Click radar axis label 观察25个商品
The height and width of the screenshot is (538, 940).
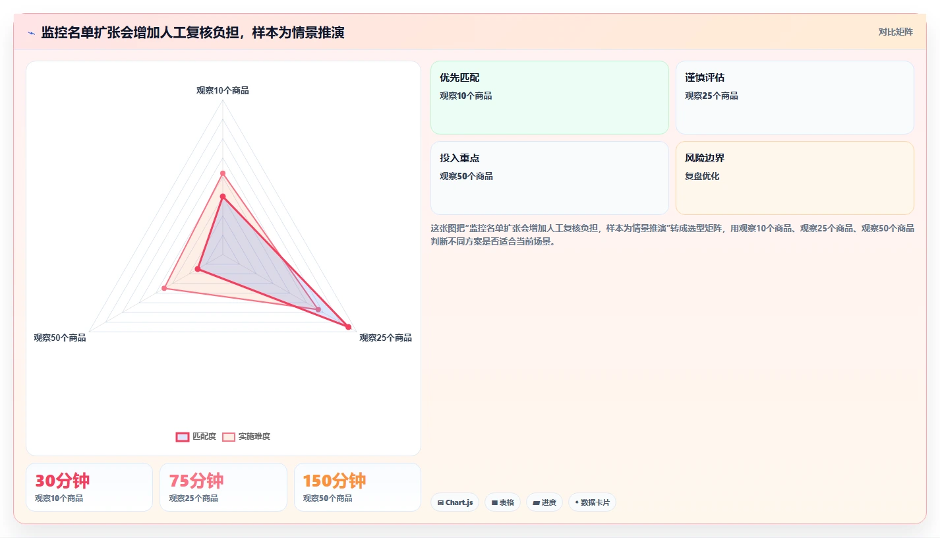click(386, 338)
